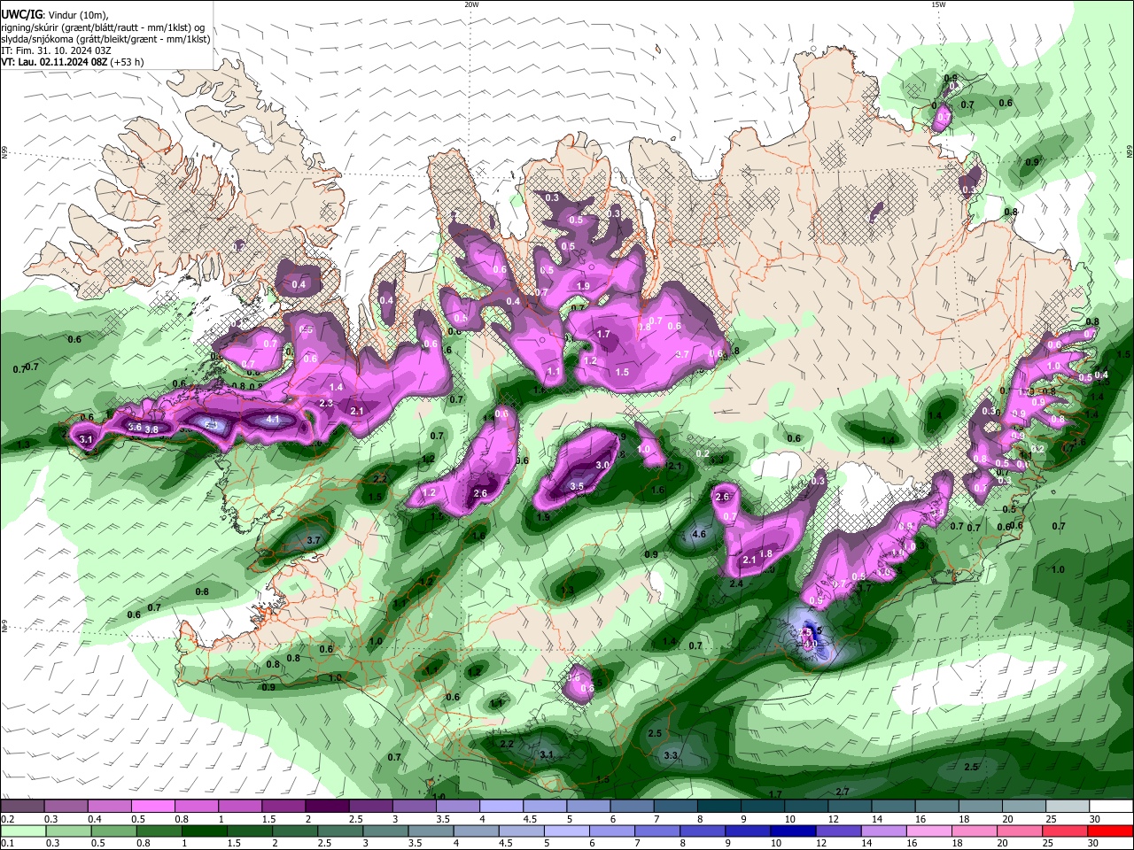The width and height of the screenshot is (1134, 850).
Task: Click the red swatch at the rain scale's end
Action: tap(1111, 831)
